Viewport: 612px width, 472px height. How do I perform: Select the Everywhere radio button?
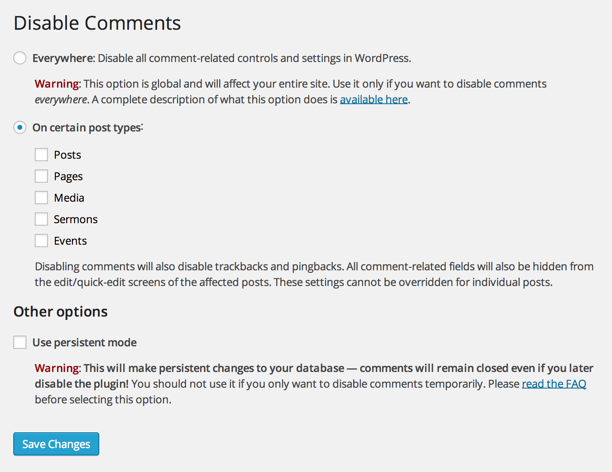(x=20, y=58)
